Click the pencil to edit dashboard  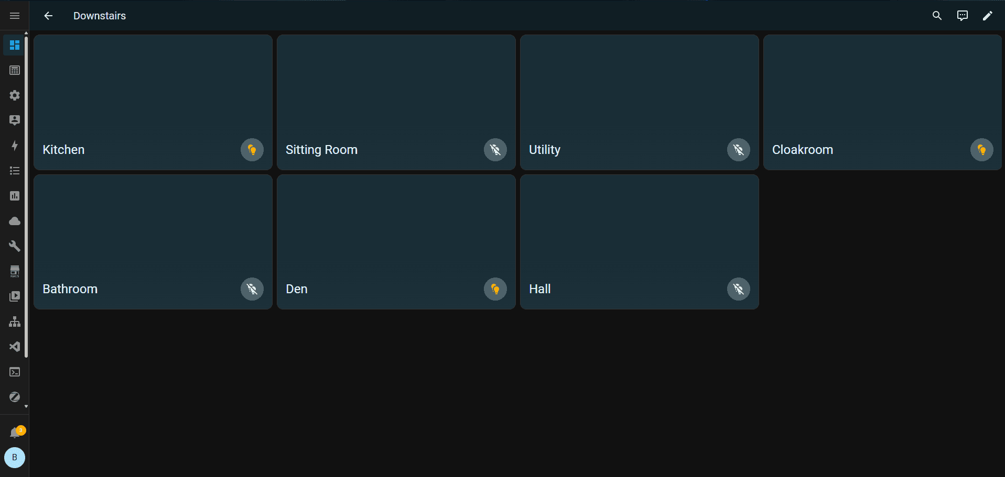point(987,16)
